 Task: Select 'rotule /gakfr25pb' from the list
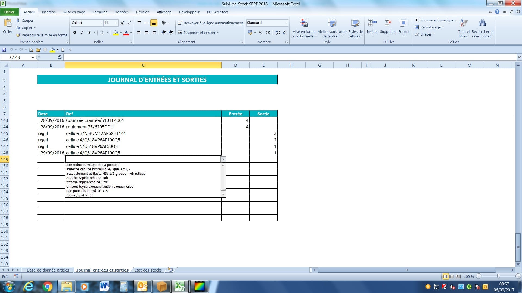click(x=80, y=195)
